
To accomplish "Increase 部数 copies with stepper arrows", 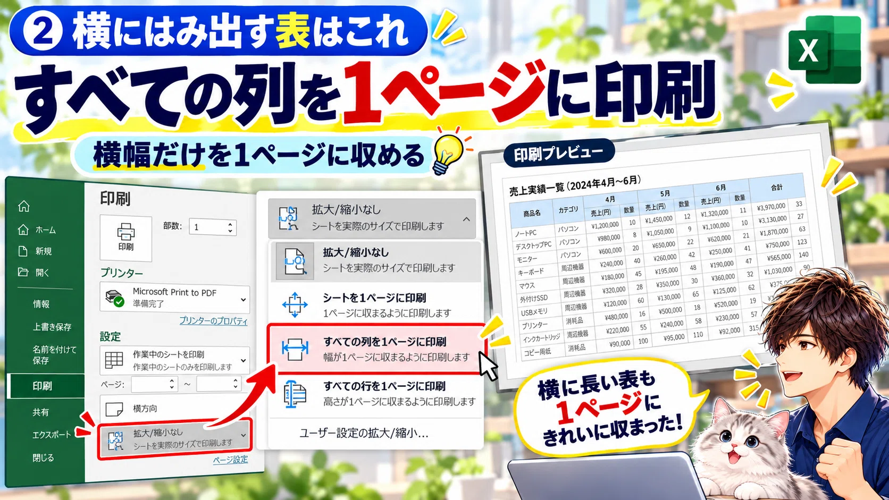I will [230, 224].
